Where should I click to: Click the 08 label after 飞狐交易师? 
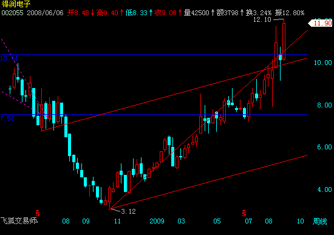(66, 222)
